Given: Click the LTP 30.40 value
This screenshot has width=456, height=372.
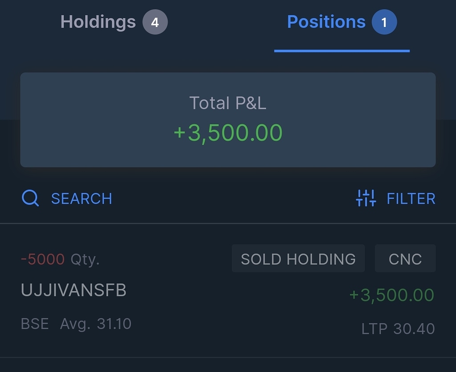Looking at the screenshot, I should click(x=398, y=329).
